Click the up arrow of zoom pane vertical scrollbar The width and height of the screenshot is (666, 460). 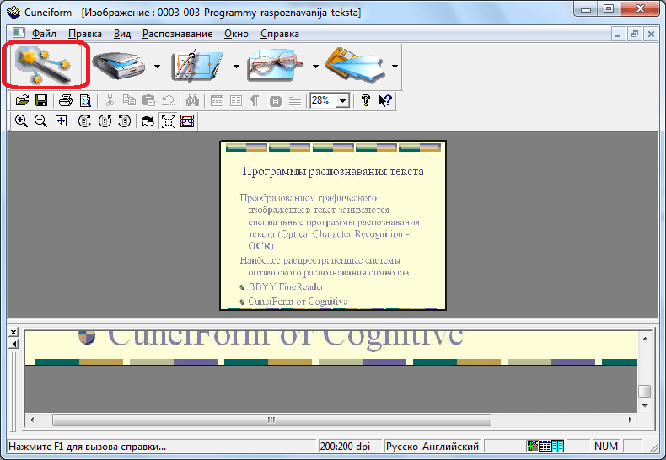645,339
